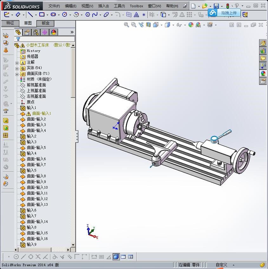
Task: Toggle the shaded view button in bottom toolbar
Action: pyautogui.click(x=116, y=257)
